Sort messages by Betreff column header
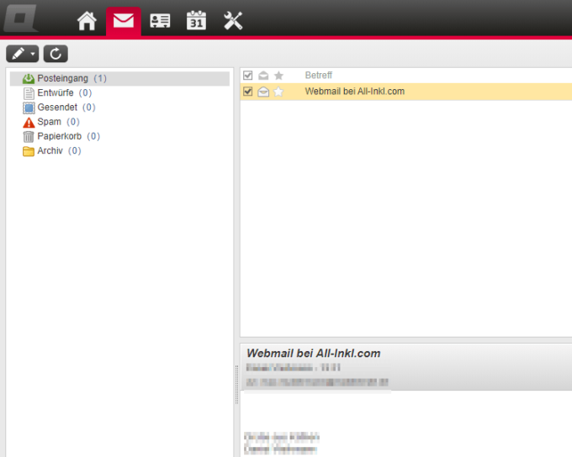Viewport: 572px width, 457px height. click(318, 76)
